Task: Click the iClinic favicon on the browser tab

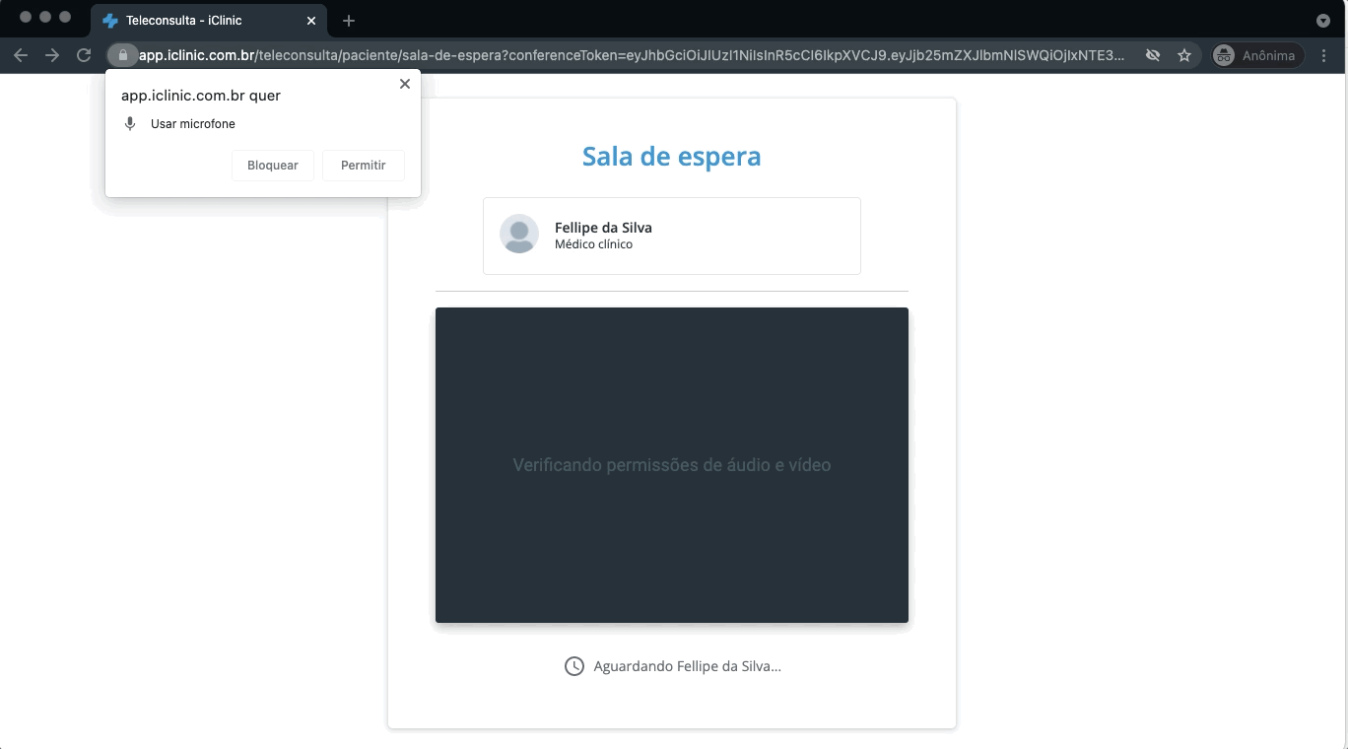Action: coord(111,20)
